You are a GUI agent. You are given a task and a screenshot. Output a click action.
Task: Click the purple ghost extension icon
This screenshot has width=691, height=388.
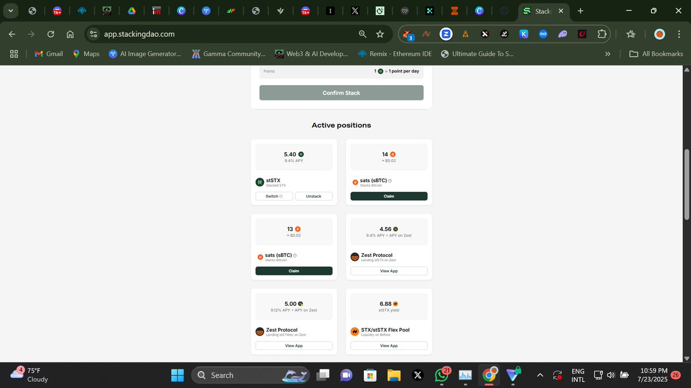coord(563,34)
